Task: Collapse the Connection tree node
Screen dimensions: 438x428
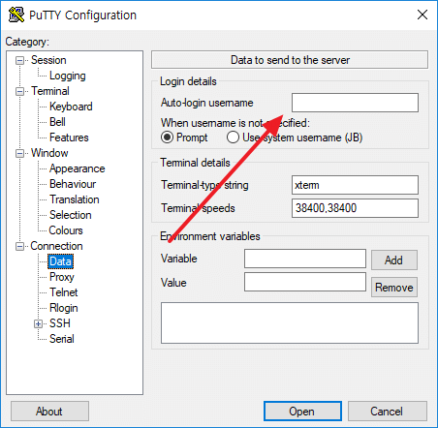Action: coord(19,246)
